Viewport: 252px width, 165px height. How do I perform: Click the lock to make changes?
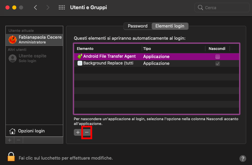tap(11, 157)
